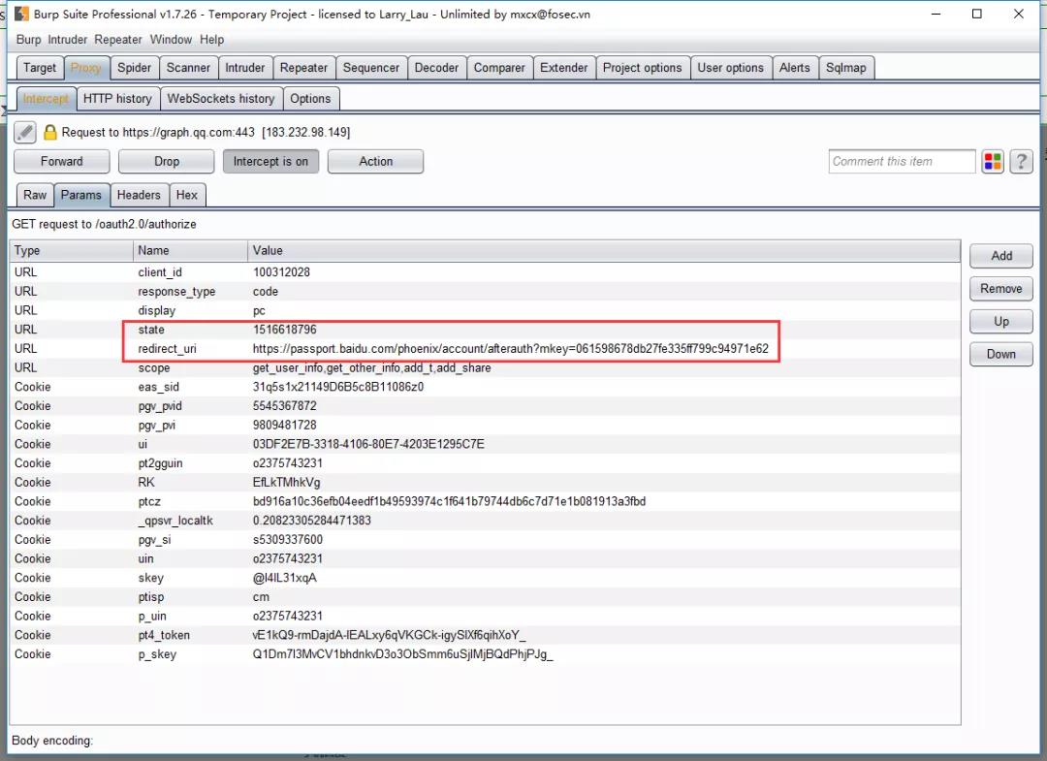Click the Down button
Viewport: 1047px width, 761px height.
(1001, 354)
